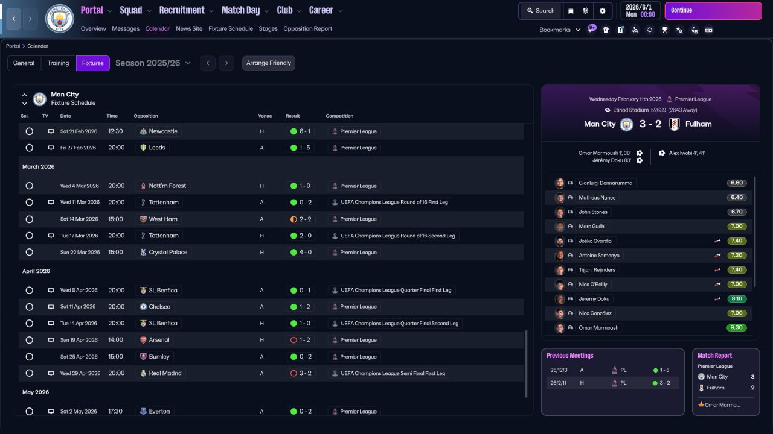Click the player-of-match icon beside Omar Marmo…
Screen dimensions: 773x434
(x=701, y=405)
